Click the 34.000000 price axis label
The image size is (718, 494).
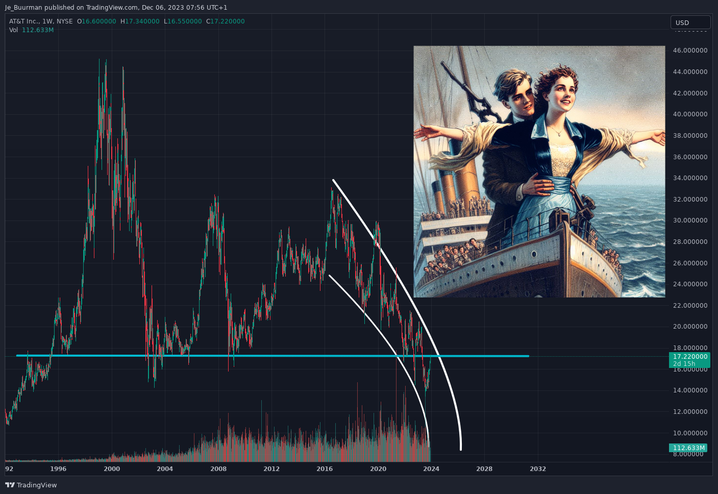pyautogui.click(x=690, y=178)
